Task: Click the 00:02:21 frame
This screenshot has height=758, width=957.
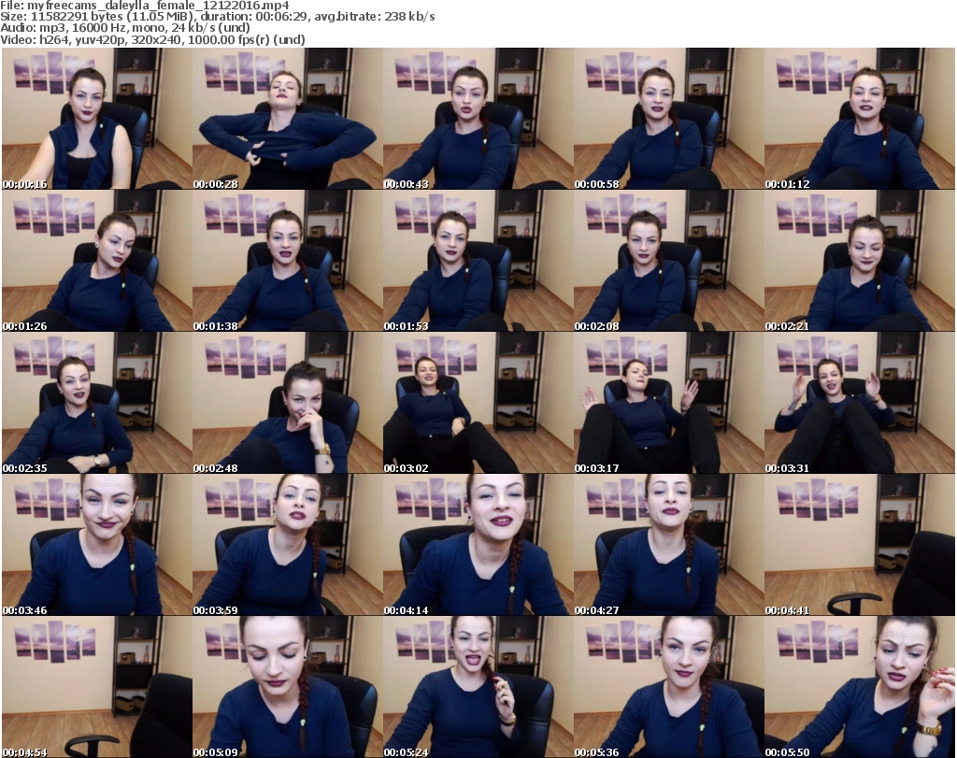Action: coord(860,261)
